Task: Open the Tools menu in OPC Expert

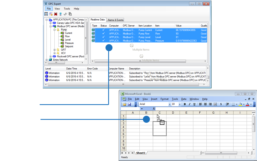Action: (x=67, y=9)
